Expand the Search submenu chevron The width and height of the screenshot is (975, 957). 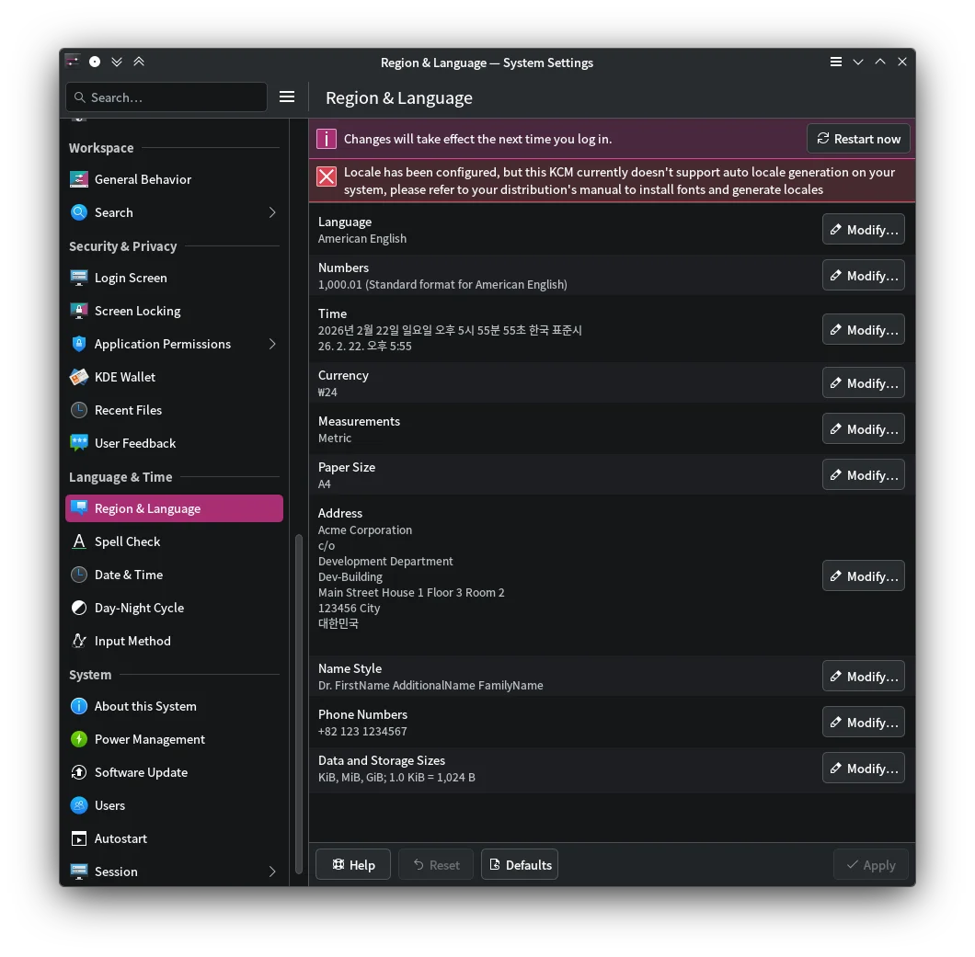coord(272,212)
